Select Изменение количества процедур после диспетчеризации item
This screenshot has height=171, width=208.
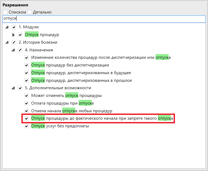point(100,57)
